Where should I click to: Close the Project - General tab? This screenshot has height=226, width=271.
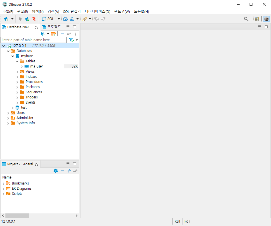[37, 164]
